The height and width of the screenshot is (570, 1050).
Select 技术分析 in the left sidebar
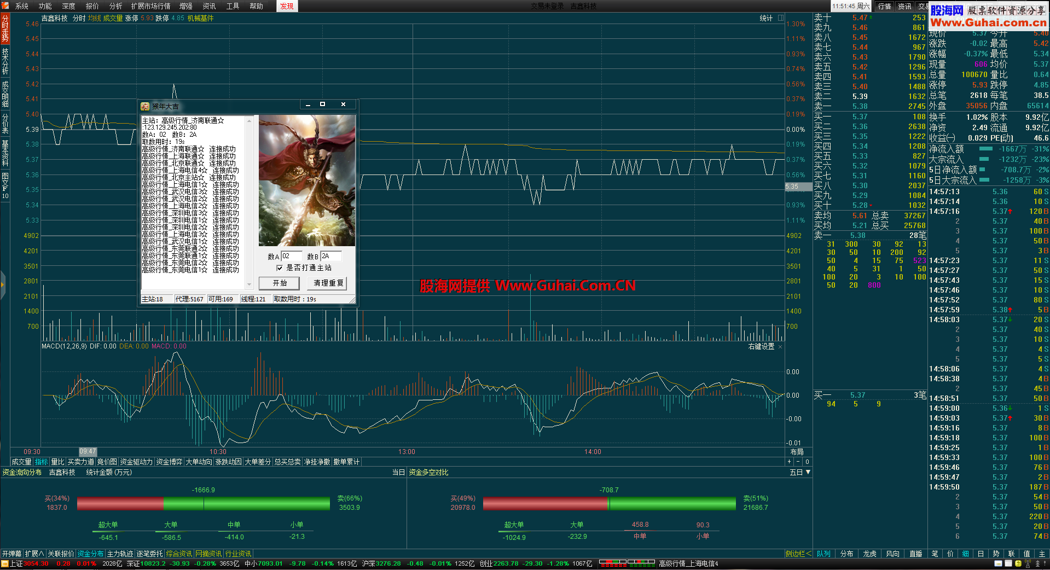click(5, 61)
